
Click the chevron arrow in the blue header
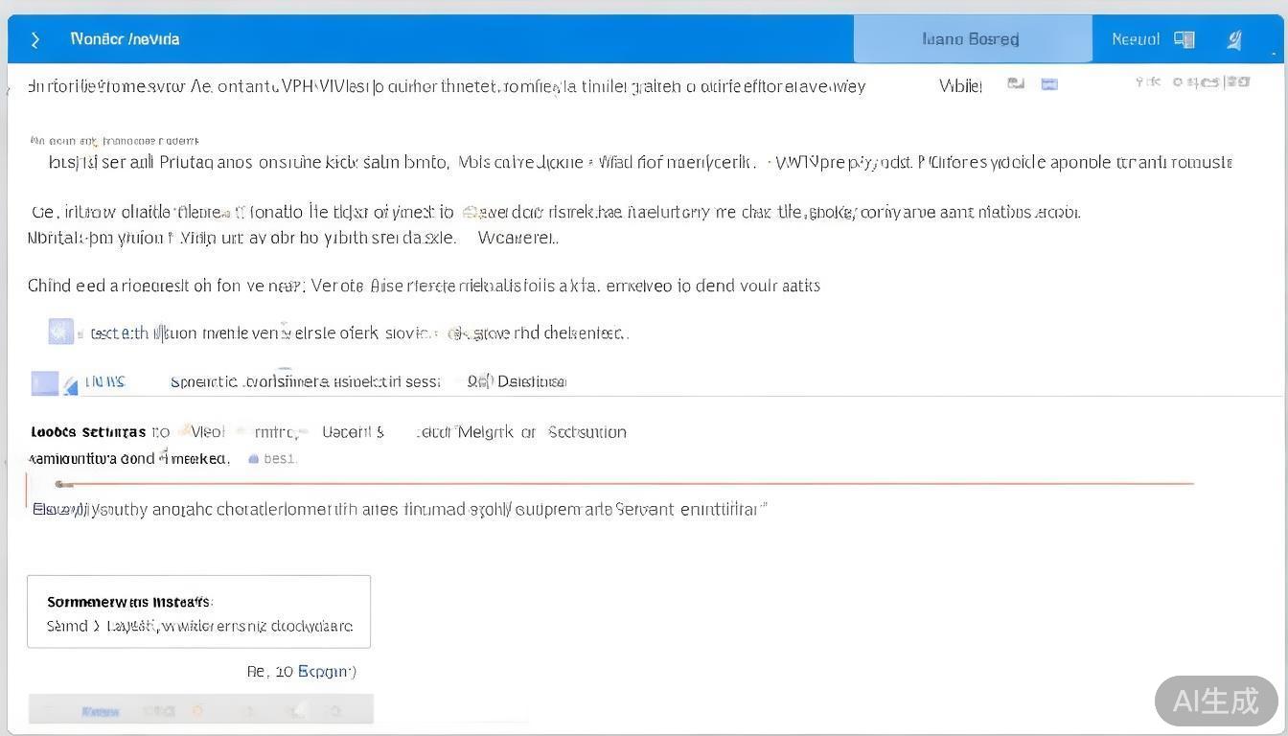click(x=35, y=39)
